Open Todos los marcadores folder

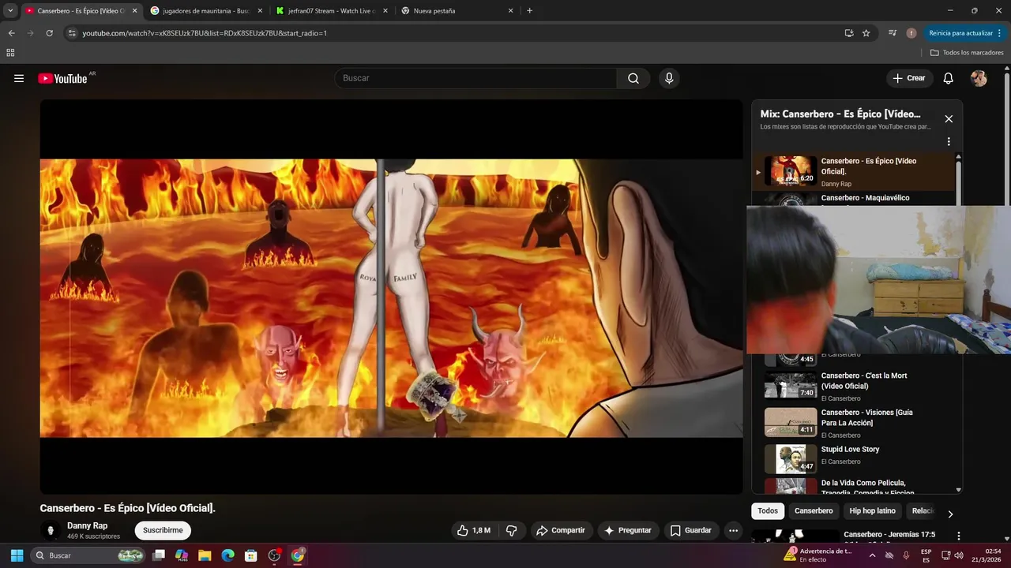point(967,53)
